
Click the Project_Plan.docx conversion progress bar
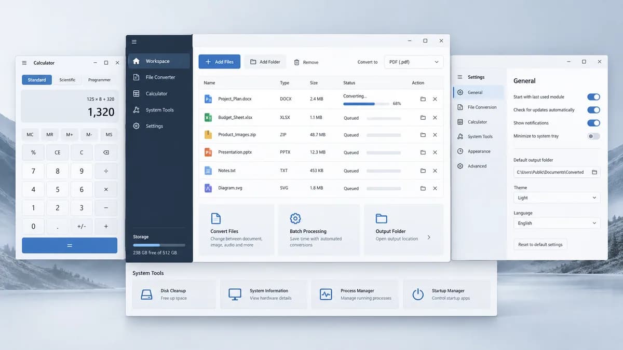pos(367,104)
